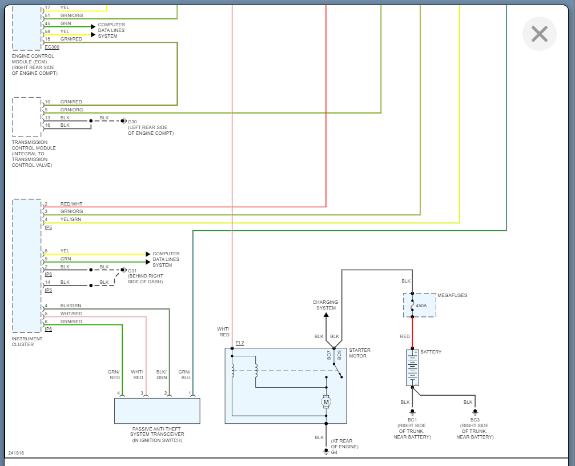The height and width of the screenshot is (466, 575).
Task: Click the Transmission Control Module box
Action: [27, 117]
